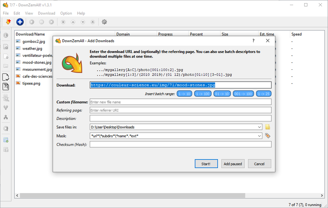The image size is (328, 208).
Task: Open Preferences via the gear icon
Action: click(x=105, y=22)
